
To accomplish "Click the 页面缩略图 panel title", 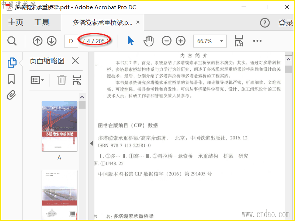I will [47, 61].
